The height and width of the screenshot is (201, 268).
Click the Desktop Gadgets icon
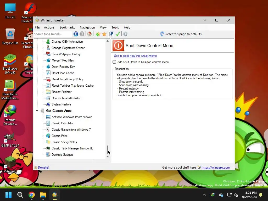[48, 154]
